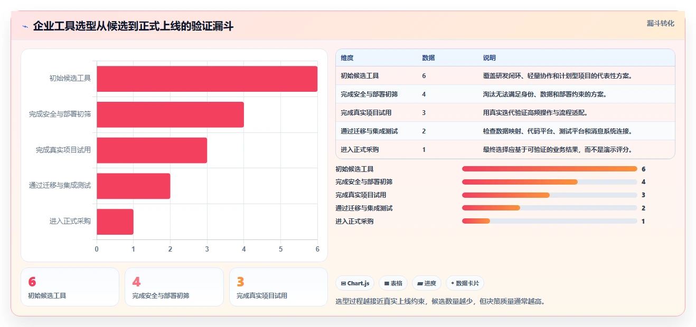Click the 通过迁移与集成测试 progress bar

(x=550, y=208)
